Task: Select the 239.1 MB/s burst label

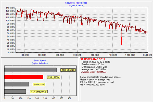Action: point(54,77)
